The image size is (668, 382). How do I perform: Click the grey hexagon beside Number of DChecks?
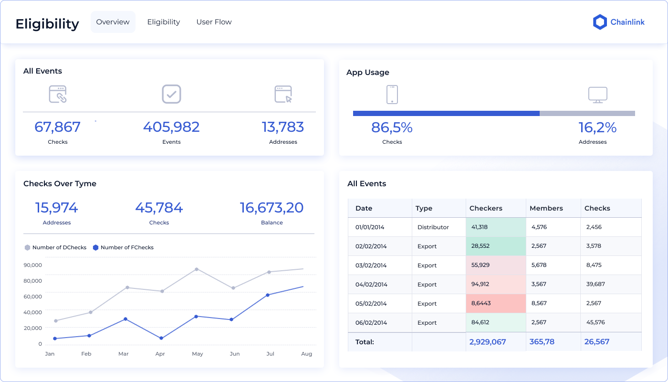27,247
